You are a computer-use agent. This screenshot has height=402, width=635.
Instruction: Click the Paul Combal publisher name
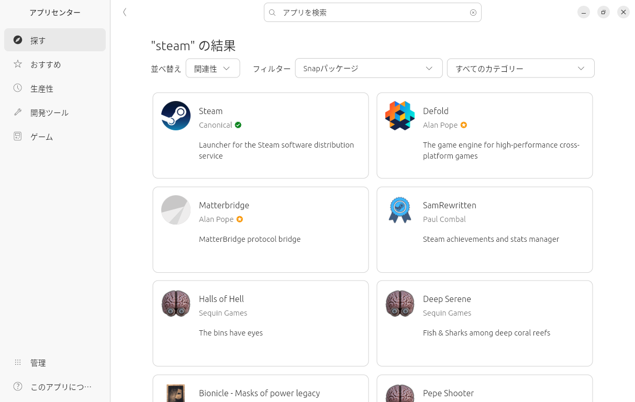point(444,219)
